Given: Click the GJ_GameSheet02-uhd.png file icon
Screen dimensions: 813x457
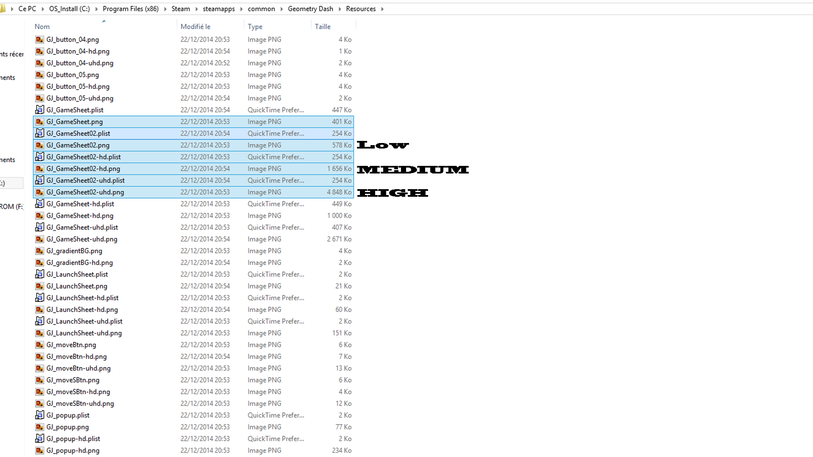Looking at the screenshot, I should (x=39, y=192).
